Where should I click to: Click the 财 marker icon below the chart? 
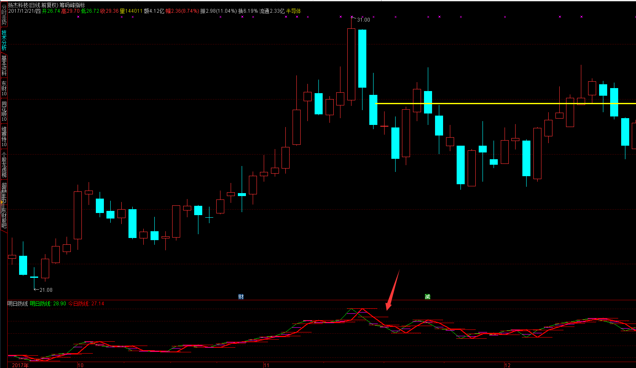[241, 297]
